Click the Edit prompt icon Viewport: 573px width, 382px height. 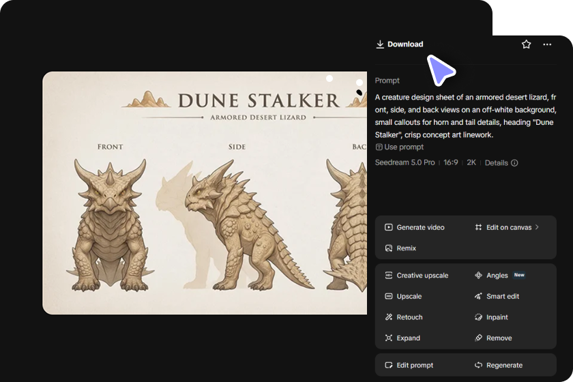coord(388,365)
